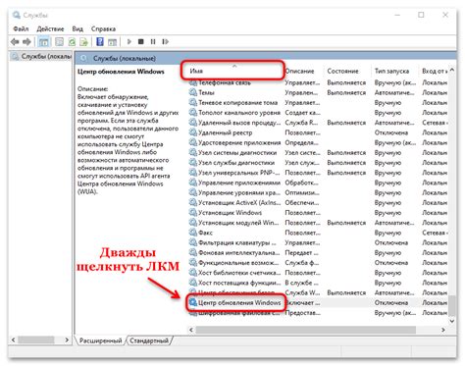Screen dimensions: 465x366
Task: Click the Хост библиотеки счетчика service name
Action: (239, 273)
